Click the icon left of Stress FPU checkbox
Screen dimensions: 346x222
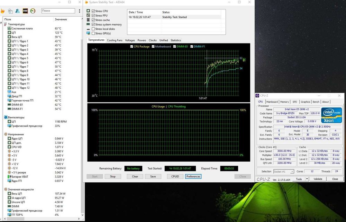pyautogui.click(x=88, y=15)
